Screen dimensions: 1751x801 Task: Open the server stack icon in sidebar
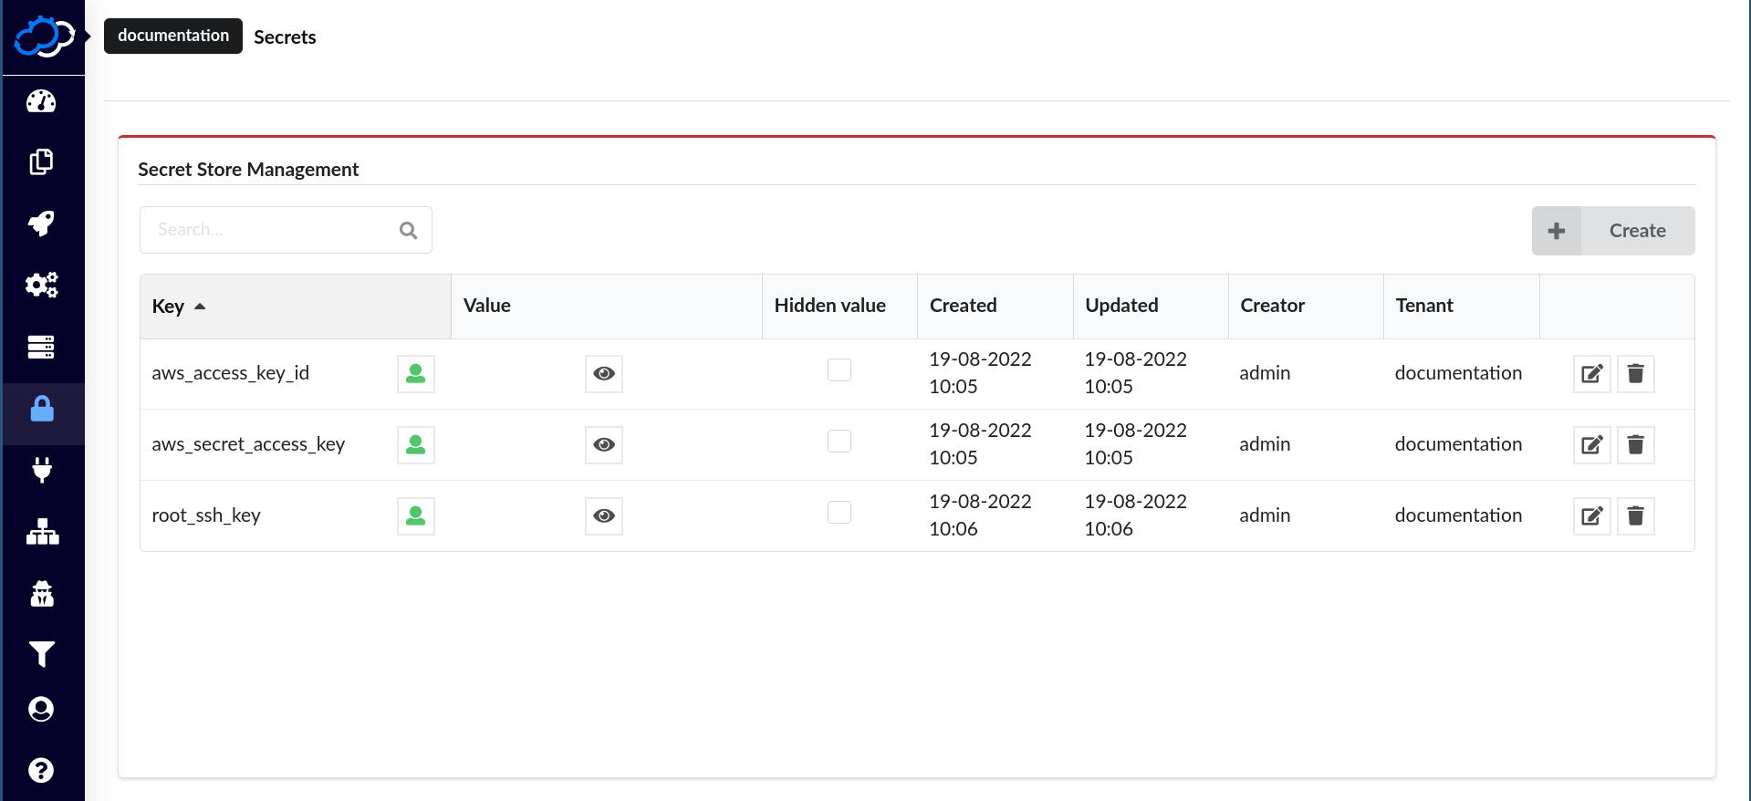tap(41, 347)
